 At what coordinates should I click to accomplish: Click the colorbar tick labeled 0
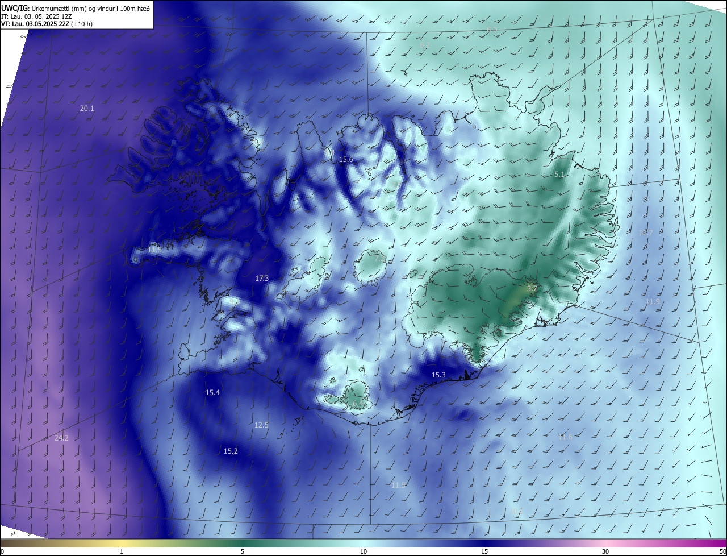tap(2, 551)
